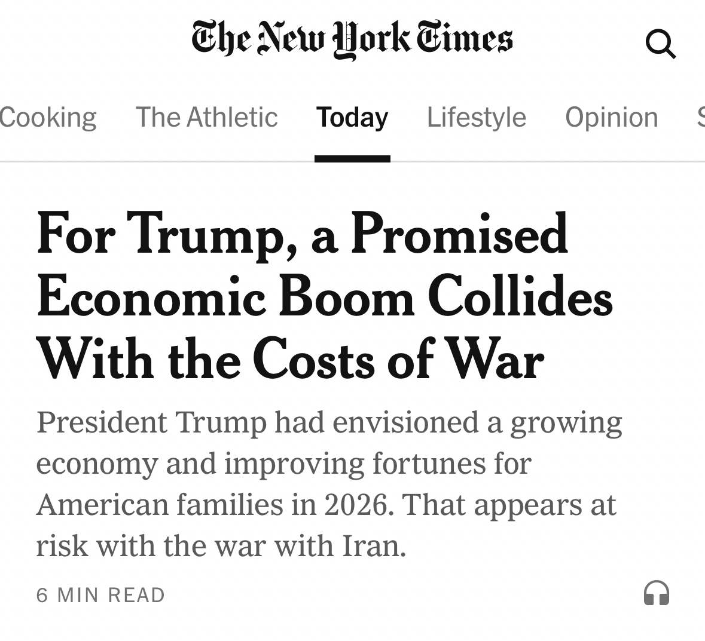Click 'economy and improving fortunes for' text
Screen dimensions: 705x641
pos(283,464)
